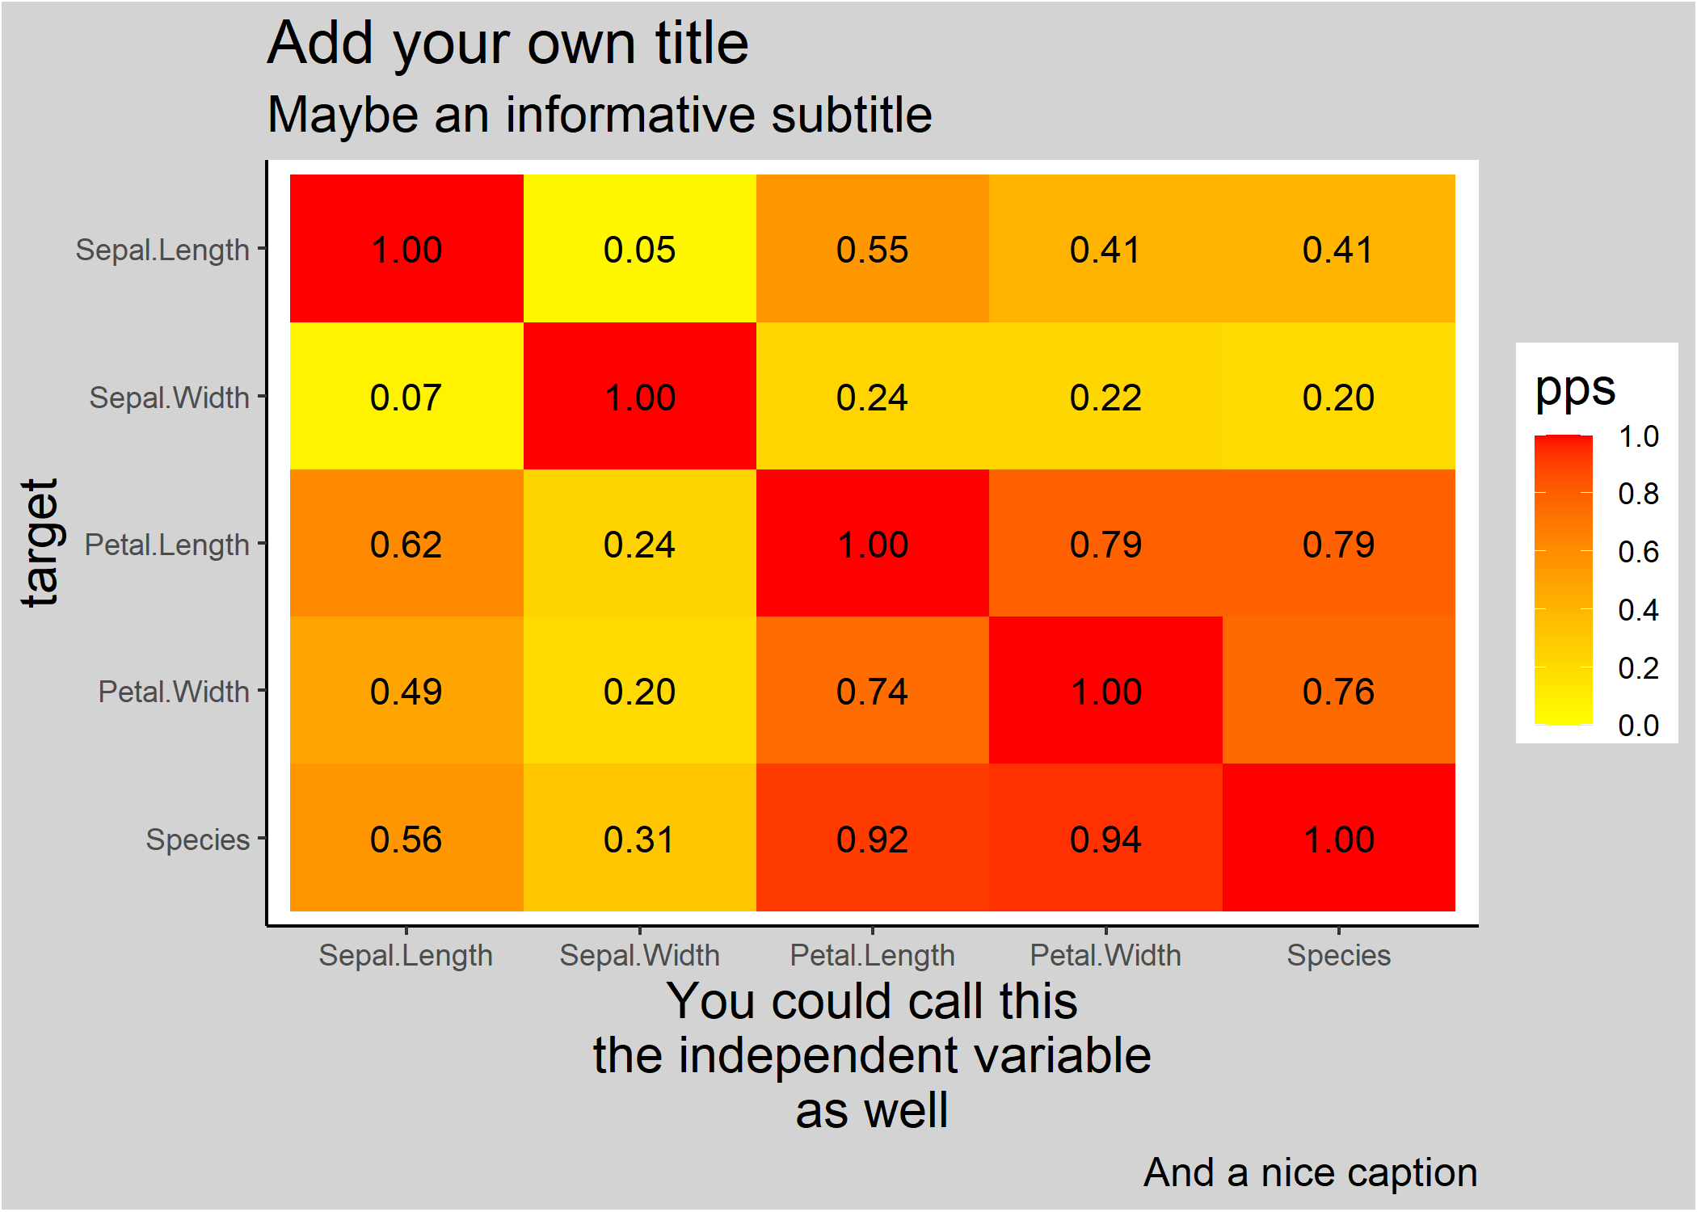Click the 0.76 heatmap cell
The image size is (1697, 1212).
pyautogui.click(x=1339, y=691)
